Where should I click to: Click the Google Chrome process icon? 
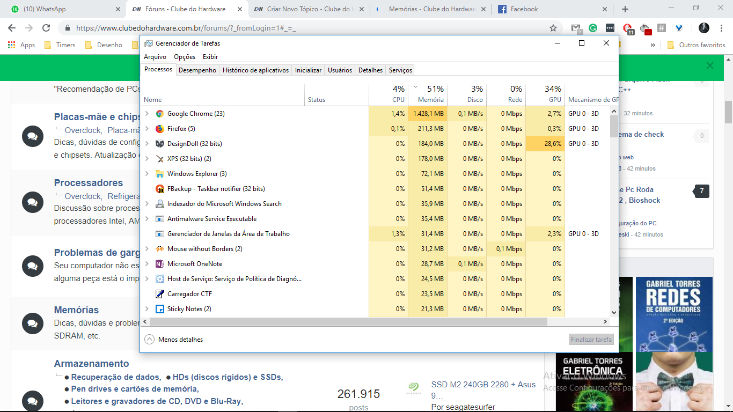tap(159, 114)
